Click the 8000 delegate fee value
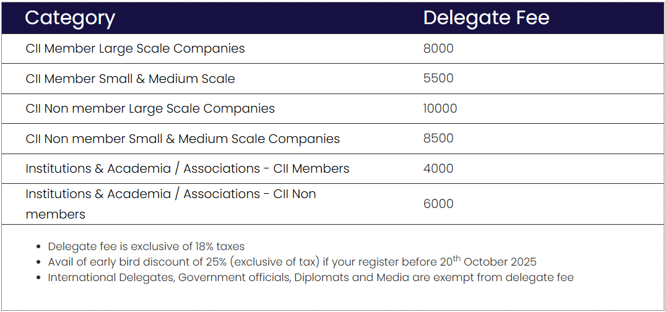 coord(438,48)
